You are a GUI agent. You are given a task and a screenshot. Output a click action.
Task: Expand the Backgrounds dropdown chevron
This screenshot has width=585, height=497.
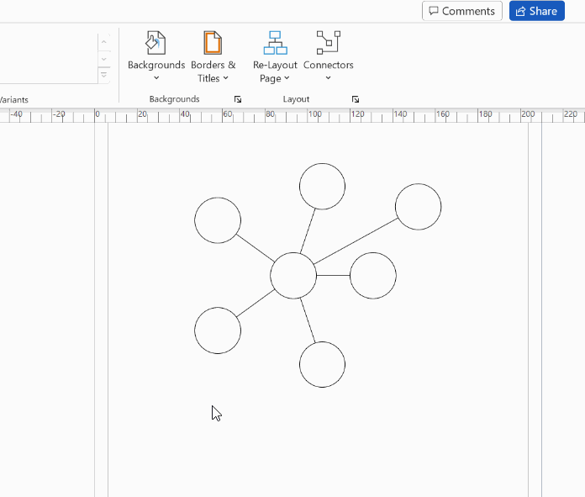click(x=156, y=77)
